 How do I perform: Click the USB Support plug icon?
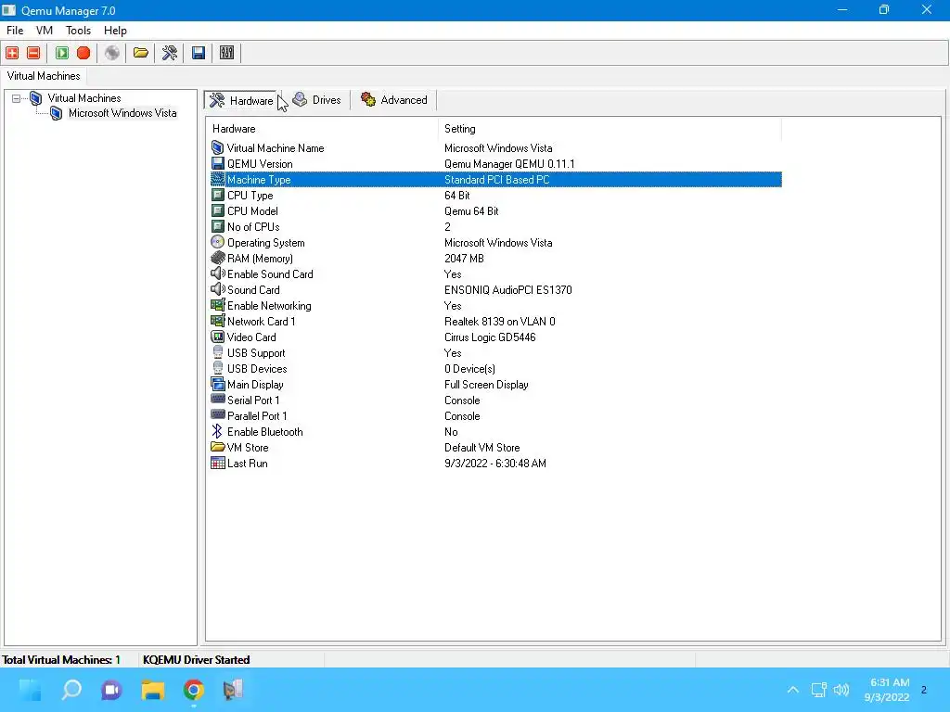click(217, 352)
